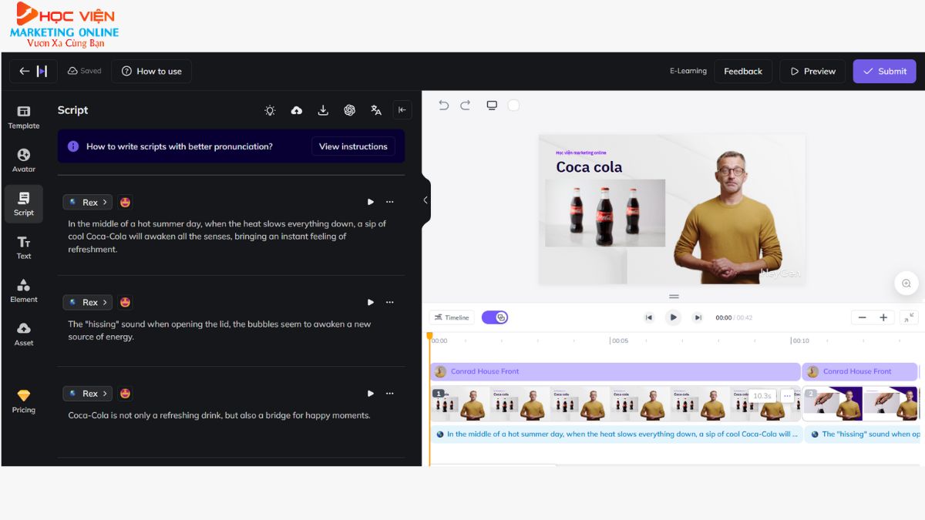Click emotion emoji of second script block
925x520 pixels.
pos(125,302)
